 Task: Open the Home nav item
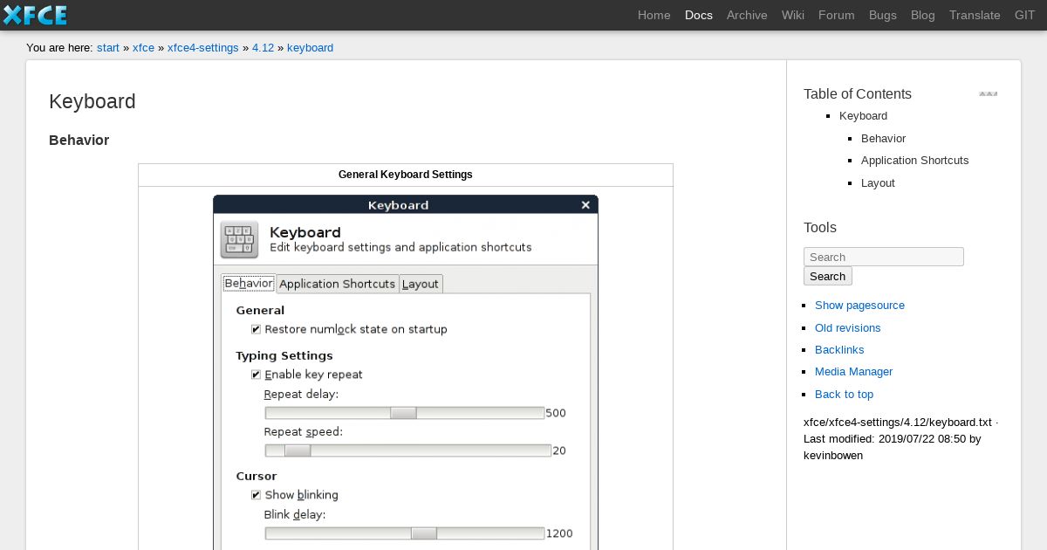tap(654, 15)
